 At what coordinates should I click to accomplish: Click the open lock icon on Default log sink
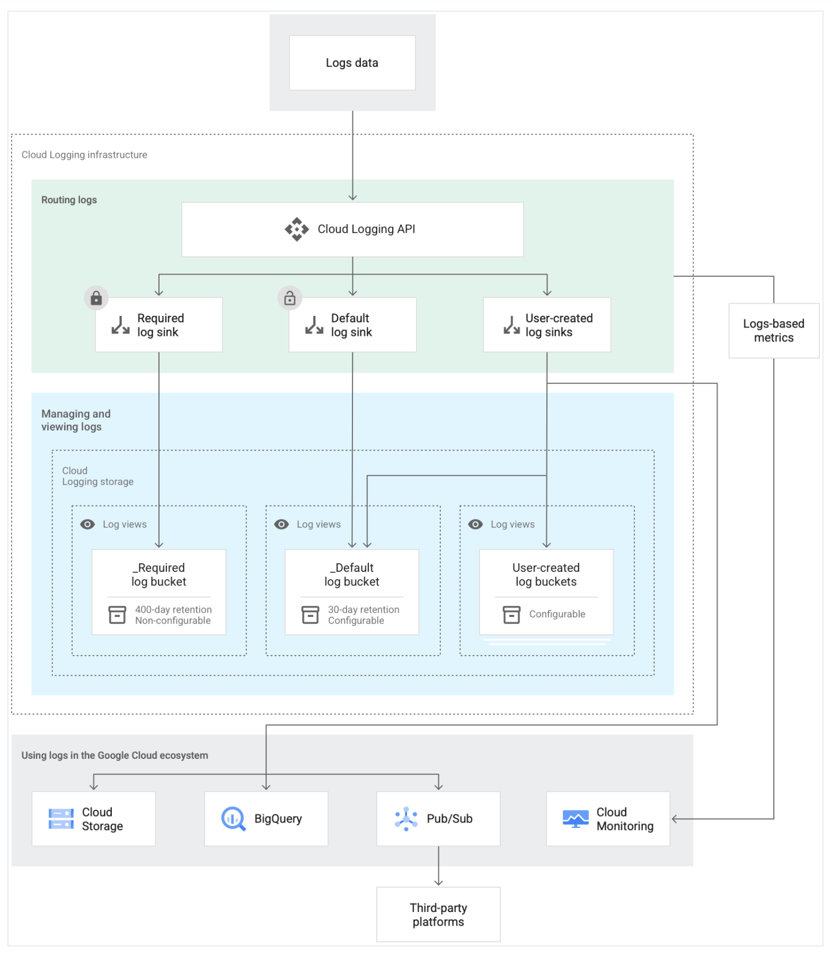click(x=289, y=298)
